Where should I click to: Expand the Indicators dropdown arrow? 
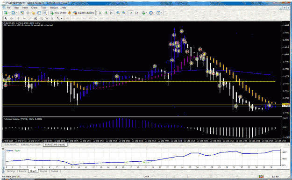coord(147,13)
